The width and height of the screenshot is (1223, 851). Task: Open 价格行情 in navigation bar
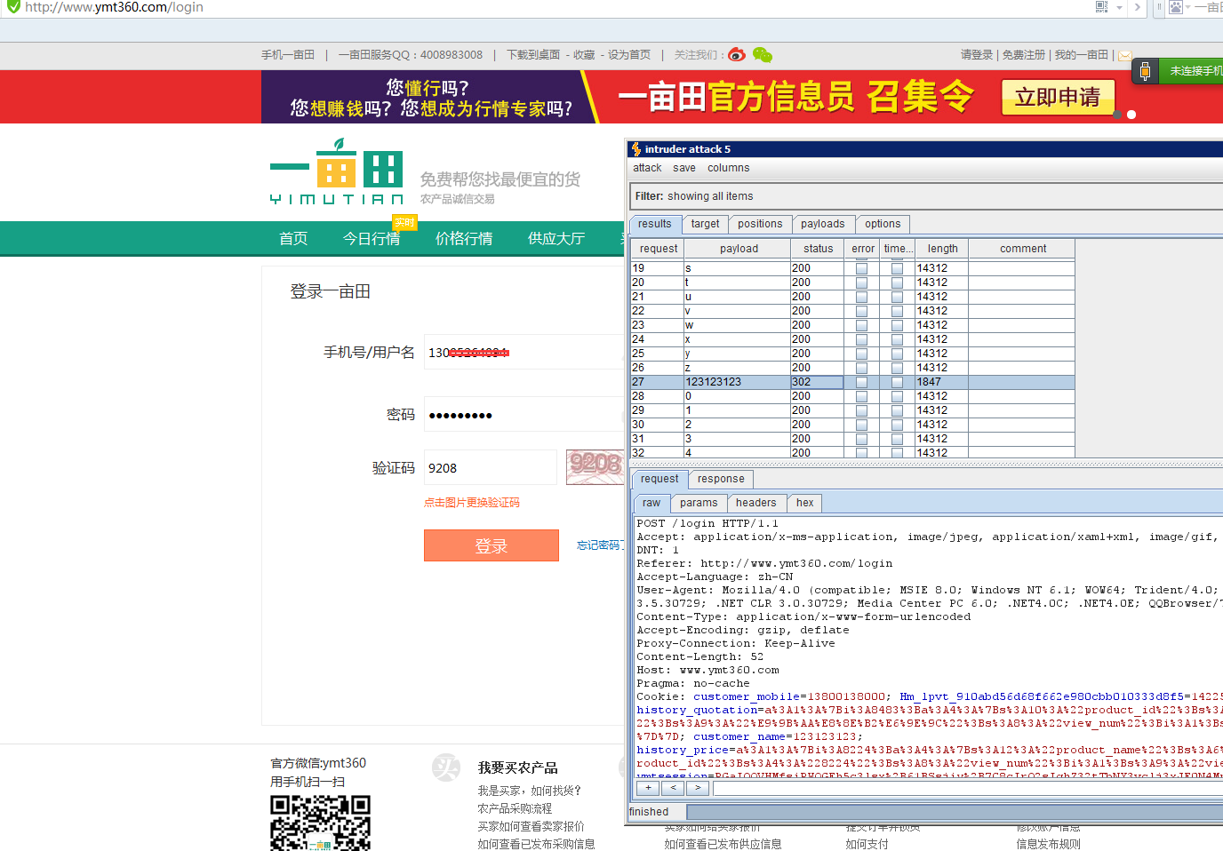tap(464, 238)
